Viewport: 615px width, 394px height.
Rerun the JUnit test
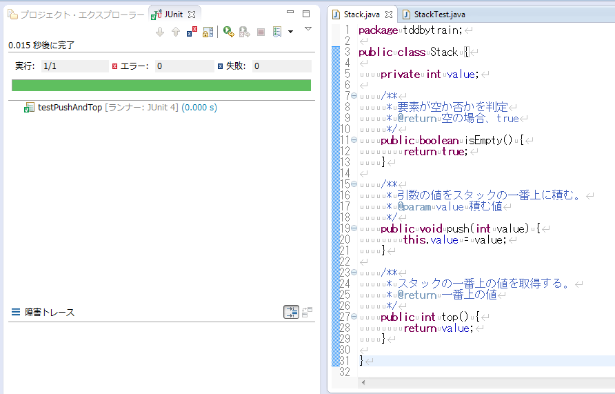(229, 32)
